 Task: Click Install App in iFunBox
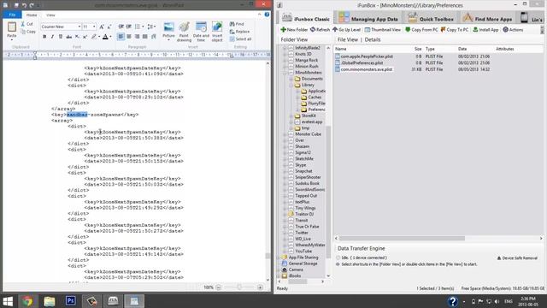point(485,30)
